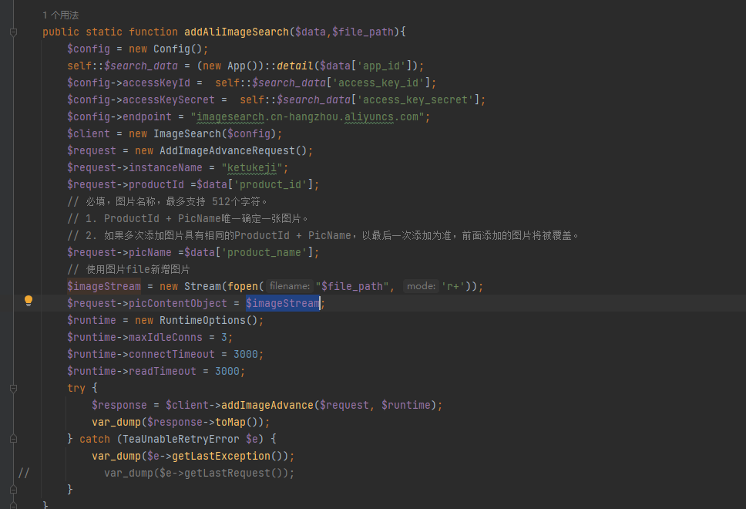
Task: Click the Stream class name
Action: 203,286
